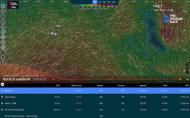This screenshot has height=118, width=190.
Task: Select the +10h forecast tab
Action: 113,2
